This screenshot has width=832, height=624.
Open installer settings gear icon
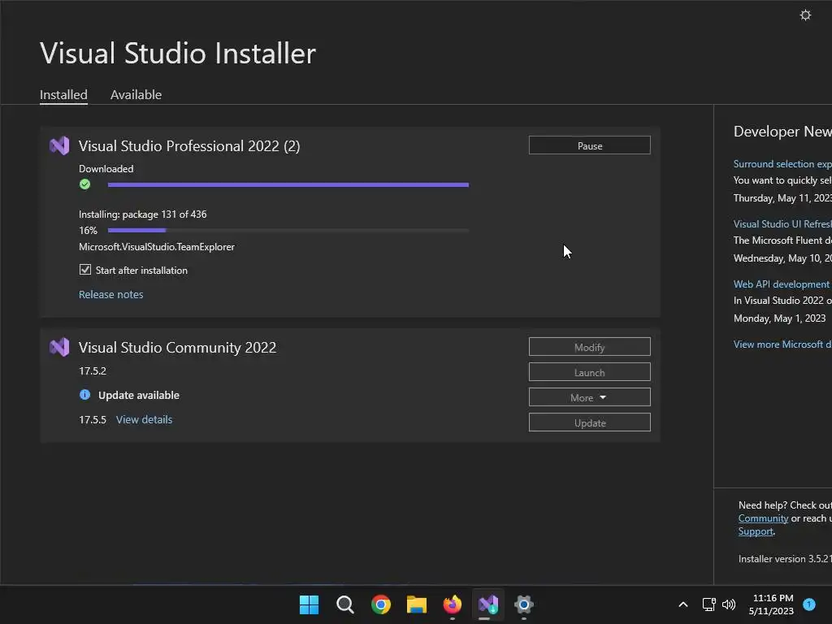805,15
